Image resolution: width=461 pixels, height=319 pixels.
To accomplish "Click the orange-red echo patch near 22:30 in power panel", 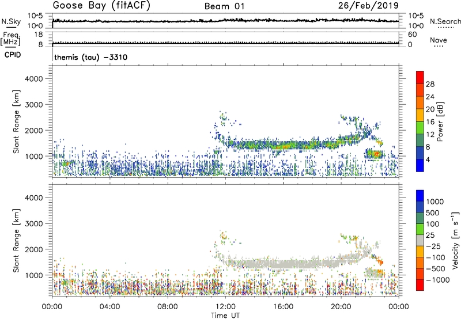I will point(376,154).
